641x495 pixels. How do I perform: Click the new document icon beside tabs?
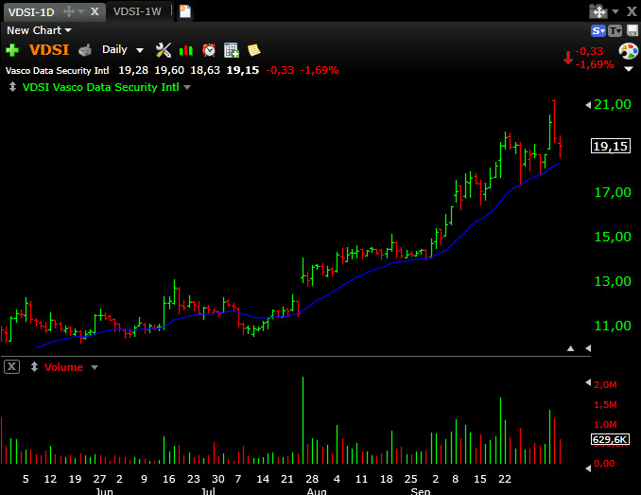pyautogui.click(x=185, y=11)
